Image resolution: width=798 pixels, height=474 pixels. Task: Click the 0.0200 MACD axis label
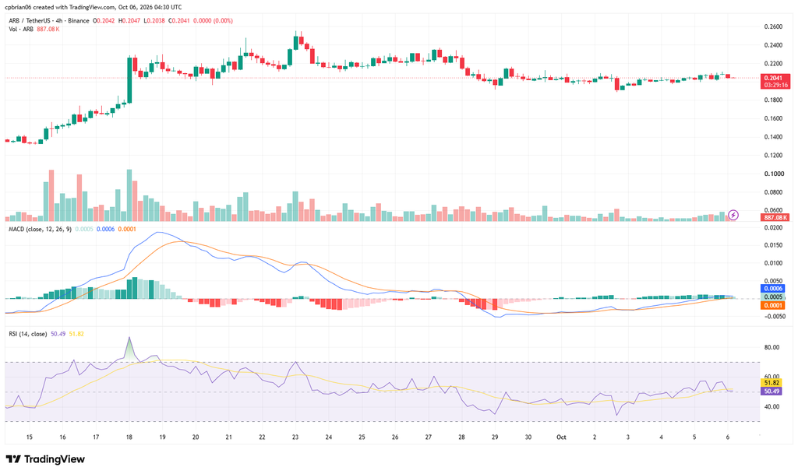pyautogui.click(x=773, y=227)
